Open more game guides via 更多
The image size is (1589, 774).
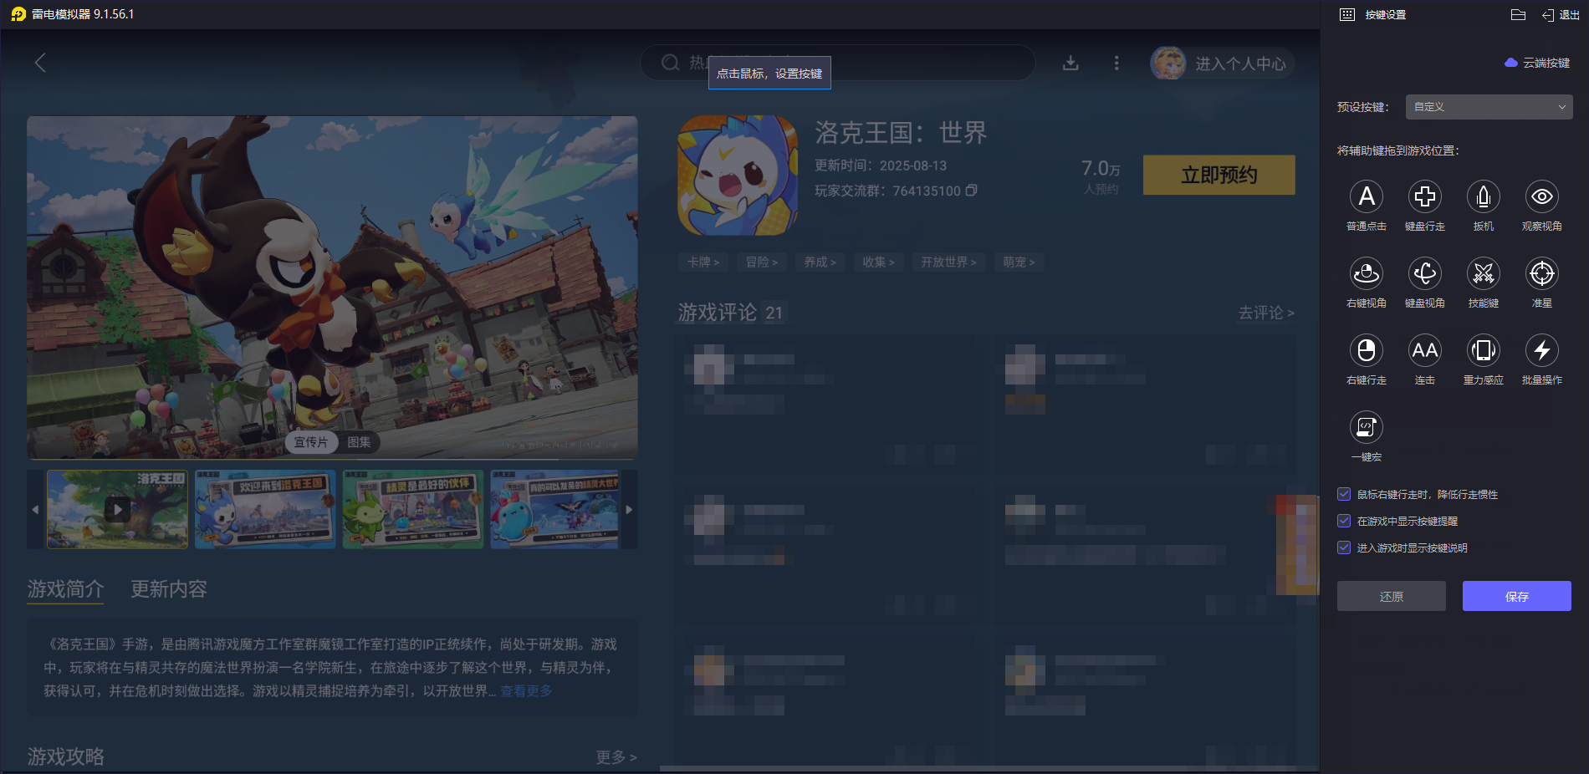coord(613,756)
